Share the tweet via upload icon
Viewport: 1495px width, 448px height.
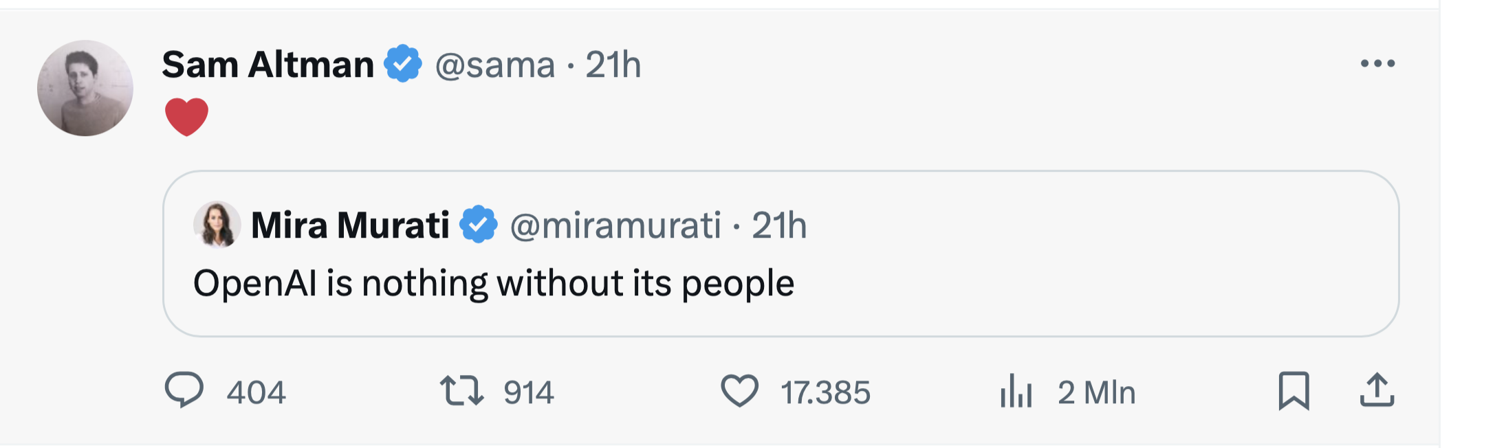pos(1377,390)
